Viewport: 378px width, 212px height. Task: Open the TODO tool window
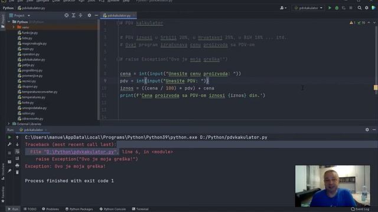click(30, 209)
